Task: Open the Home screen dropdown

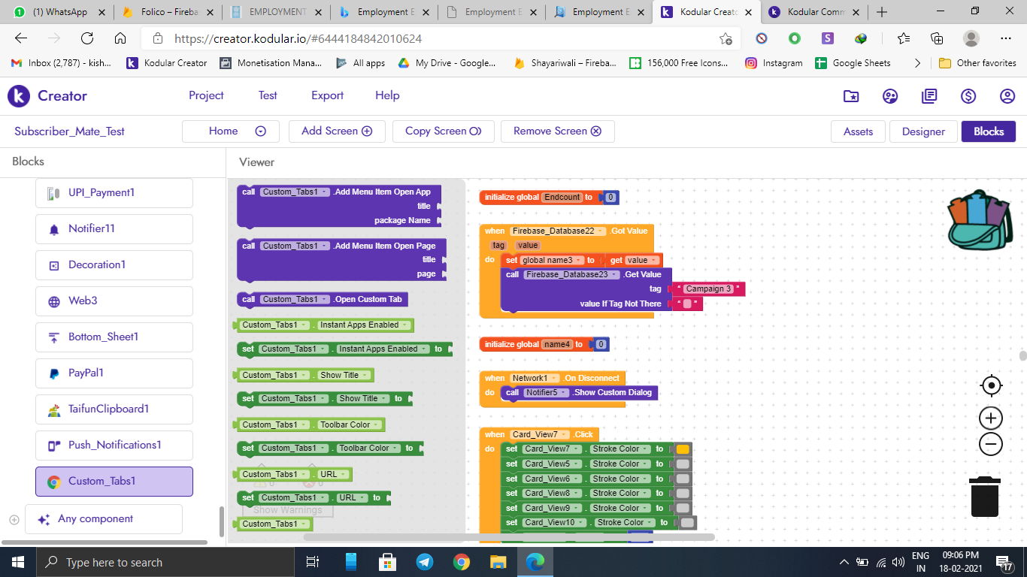Action: click(260, 131)
